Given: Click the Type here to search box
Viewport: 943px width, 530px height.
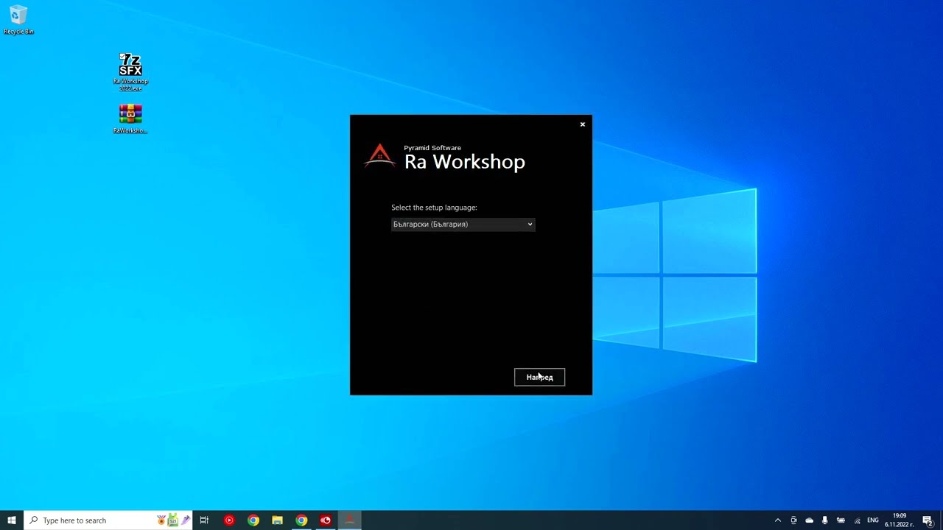Looking at the screenshot, I should [x=108, y=520].
